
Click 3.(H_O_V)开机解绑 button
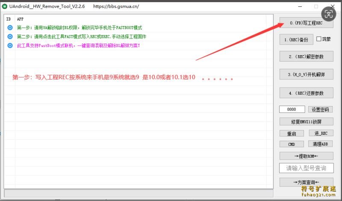(306, 74)
